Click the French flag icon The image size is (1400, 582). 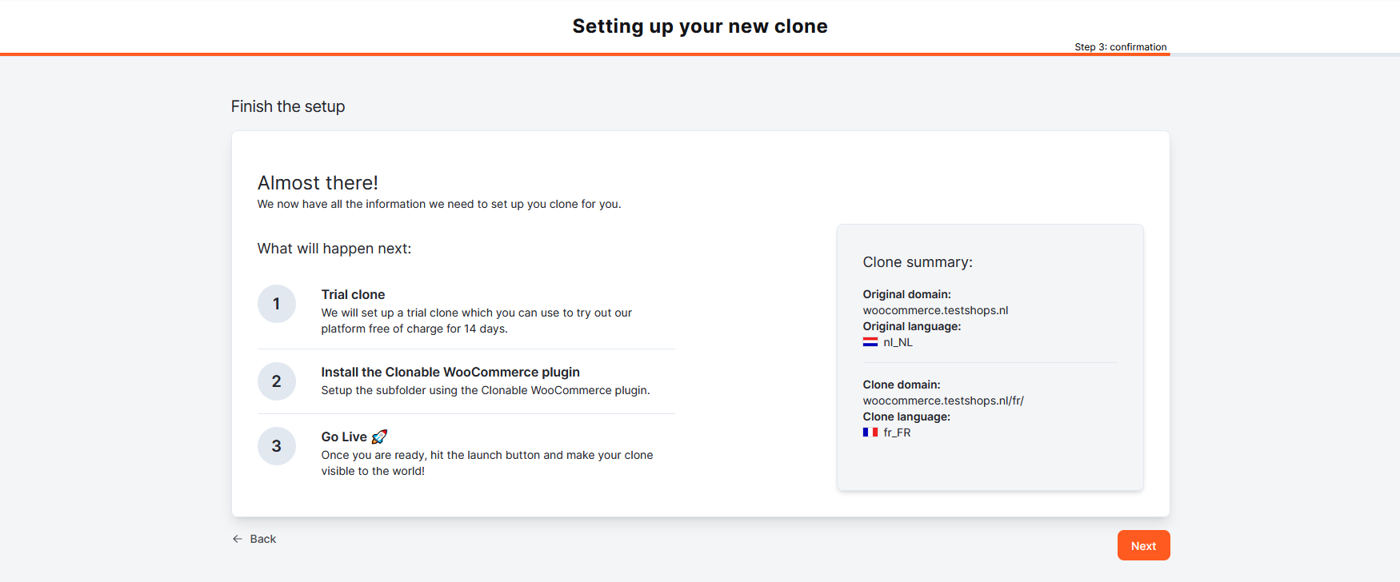(870, 433)
